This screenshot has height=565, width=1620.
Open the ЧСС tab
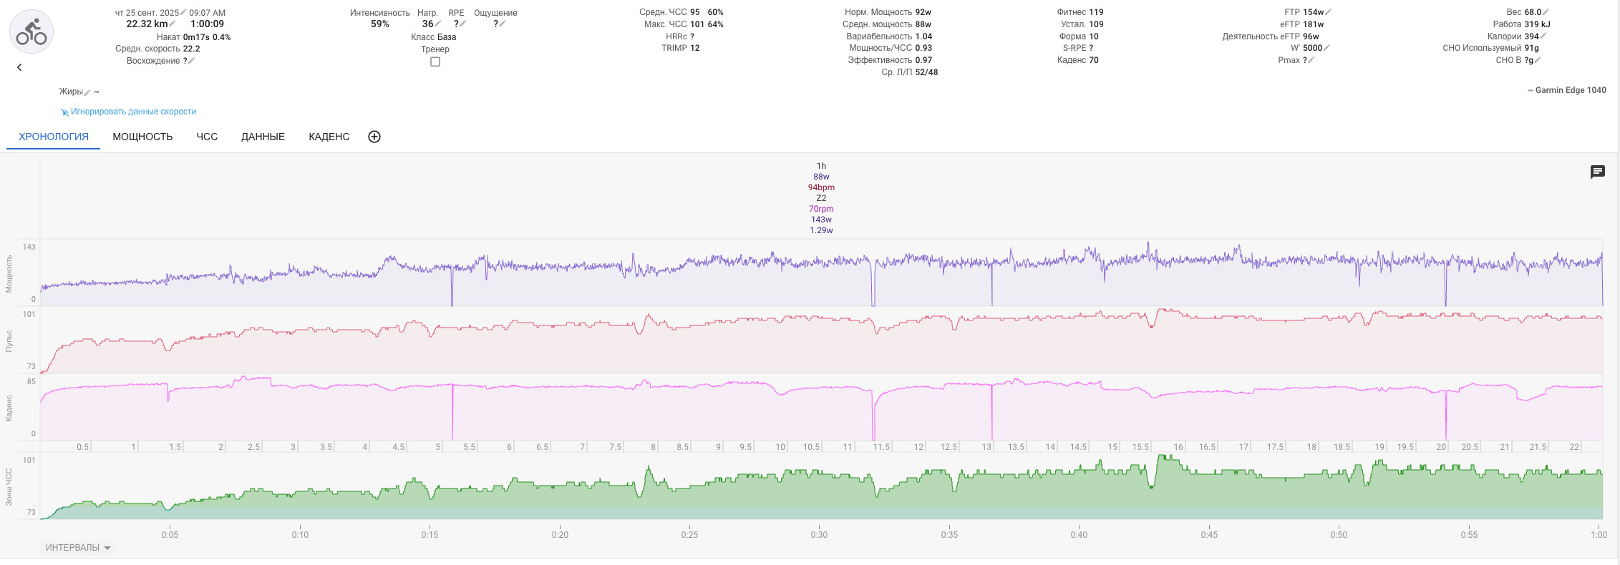[207, 137]
